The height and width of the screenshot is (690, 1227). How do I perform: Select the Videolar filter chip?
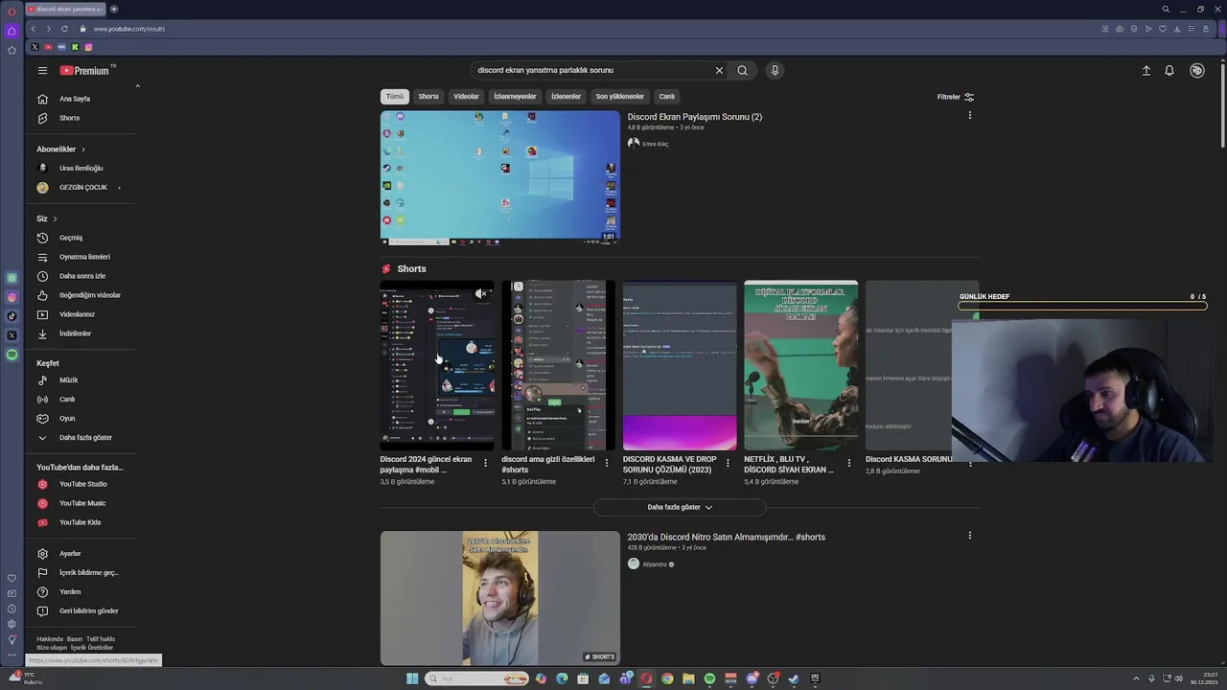pyautogui.click(x=466, y=97)
